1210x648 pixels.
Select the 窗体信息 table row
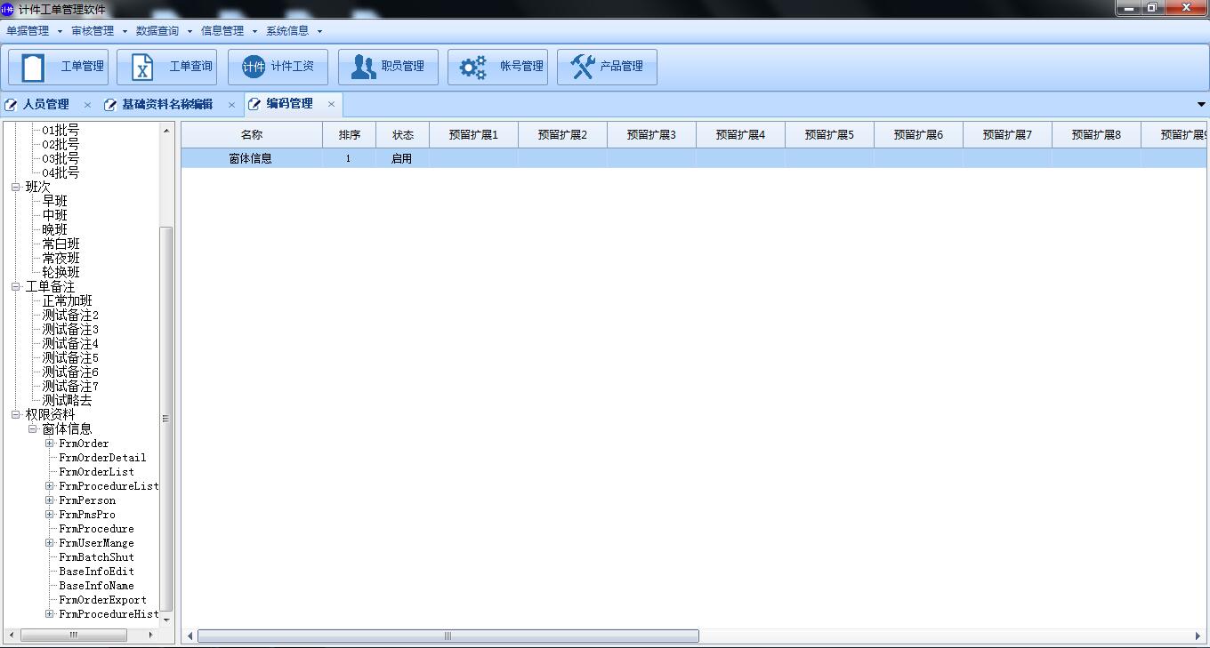(x=251, y=159)
